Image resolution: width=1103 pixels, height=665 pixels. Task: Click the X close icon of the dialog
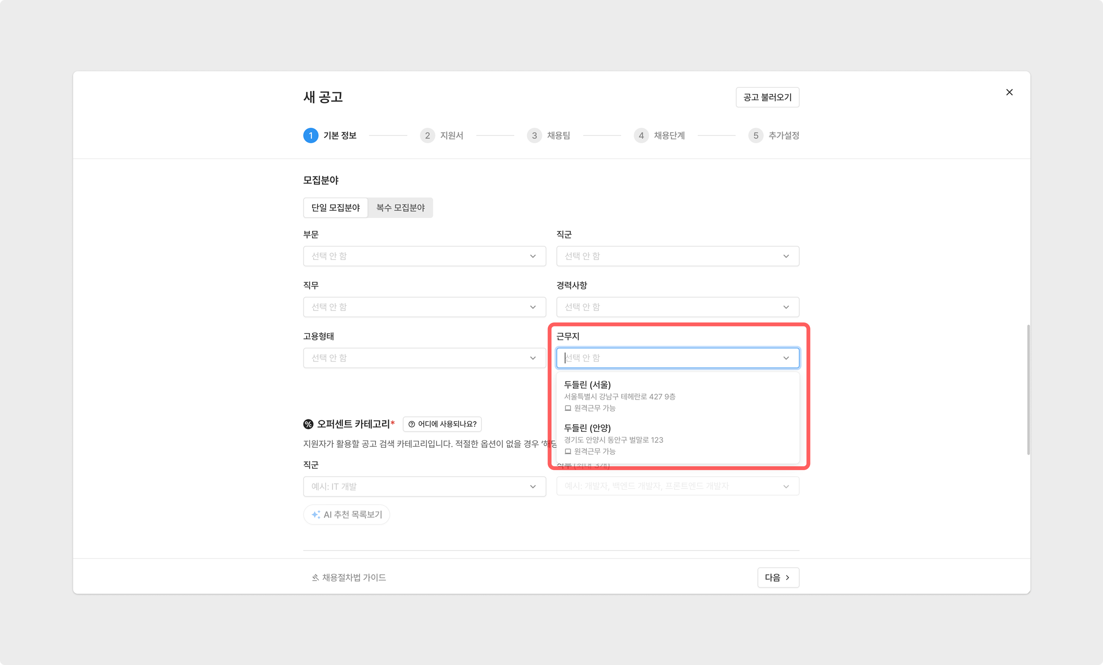[1009, 92]
